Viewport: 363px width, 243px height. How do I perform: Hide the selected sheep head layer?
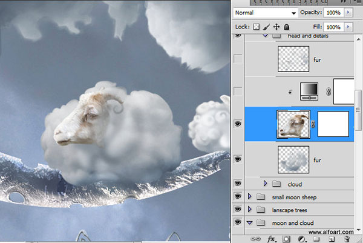[238, 124]
